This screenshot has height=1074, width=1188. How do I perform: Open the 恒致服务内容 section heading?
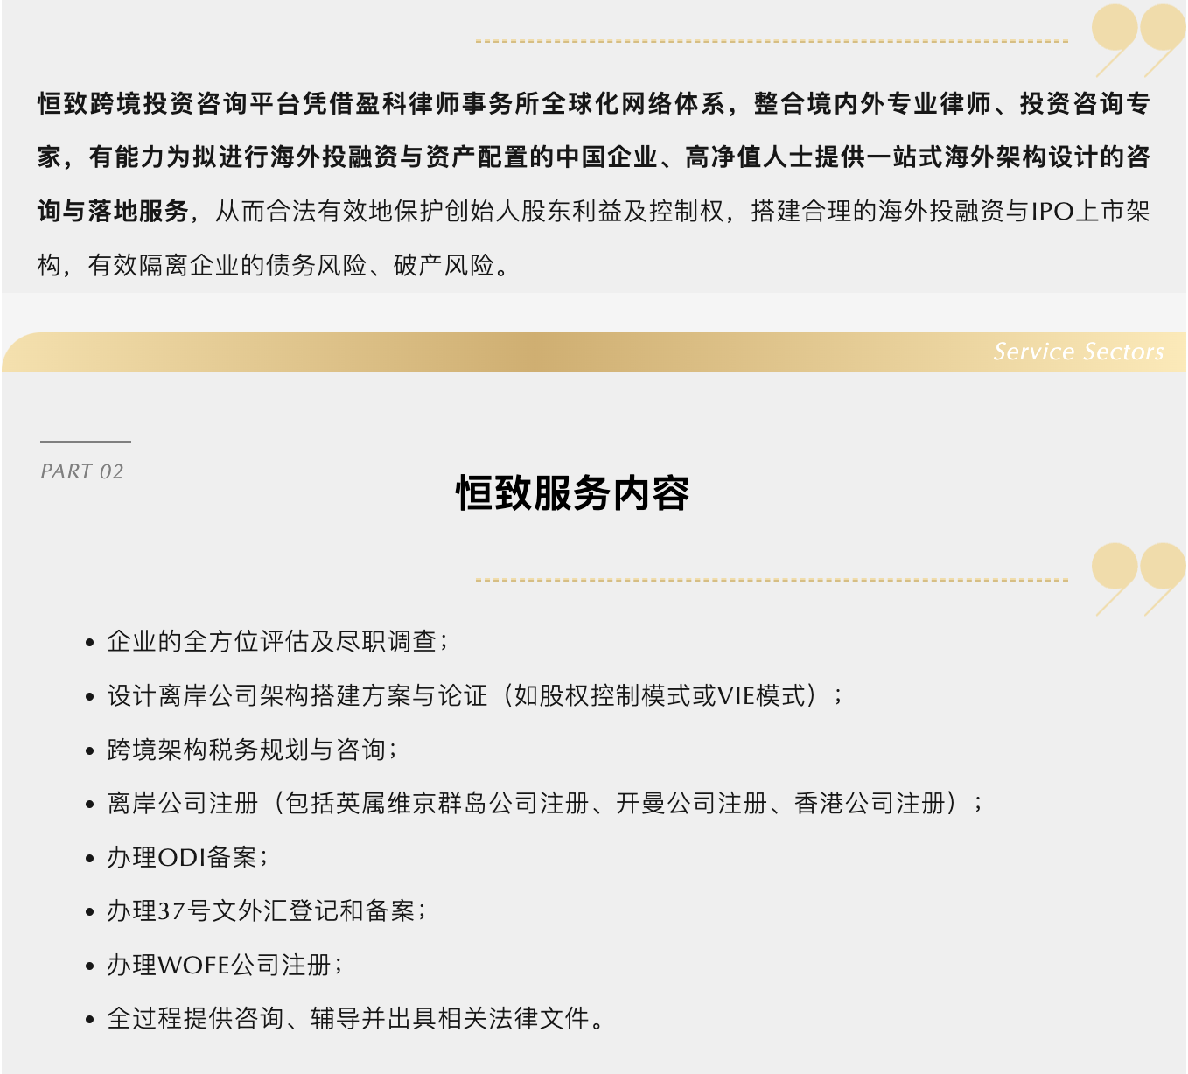click(572, 492)
